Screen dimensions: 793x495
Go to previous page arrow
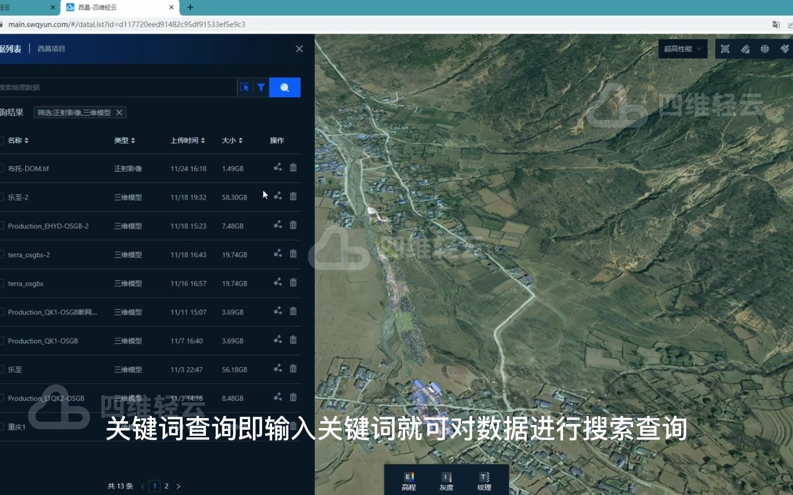tap(143, 486)
